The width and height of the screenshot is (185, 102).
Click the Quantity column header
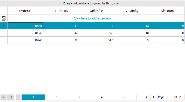[132, 11]
